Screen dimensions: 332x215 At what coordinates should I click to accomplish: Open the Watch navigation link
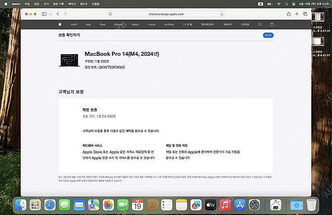pyautogui.click(x=135, y=24)
